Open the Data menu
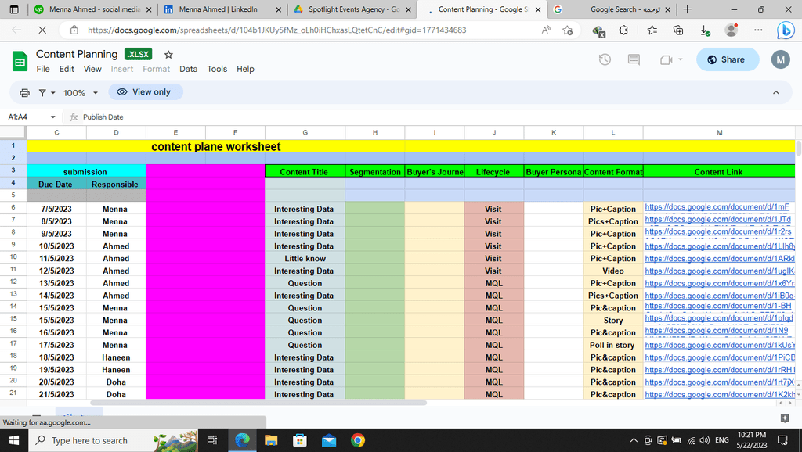Screen dimensions: 802x452 (188, 69)
